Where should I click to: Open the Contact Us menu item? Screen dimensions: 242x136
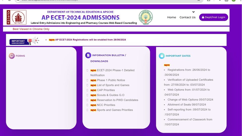[188, 17]
